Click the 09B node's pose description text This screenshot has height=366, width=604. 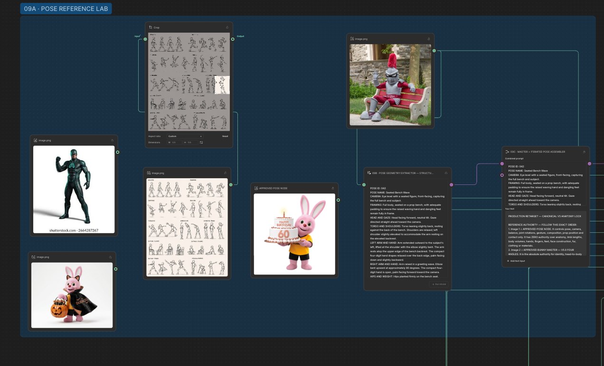point(407,232)
